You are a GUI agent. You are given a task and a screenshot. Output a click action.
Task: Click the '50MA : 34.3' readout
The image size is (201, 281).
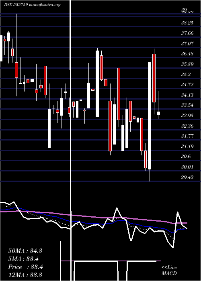pos(25,251)
